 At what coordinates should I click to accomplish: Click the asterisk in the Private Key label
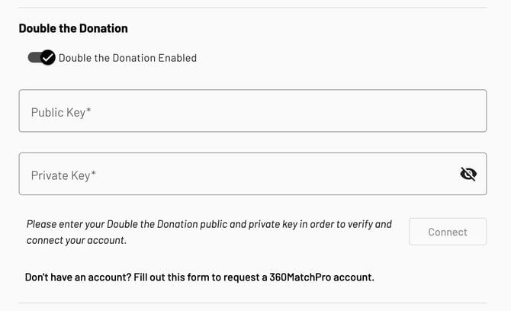(93, 174)
